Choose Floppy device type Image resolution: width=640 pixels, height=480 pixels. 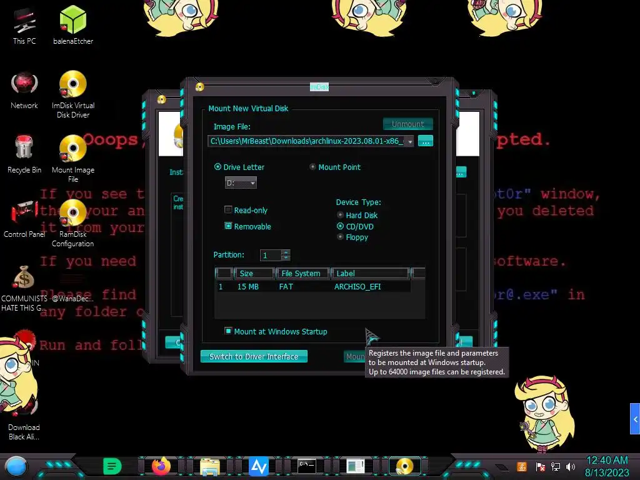pyautogui.click(x=340, y=237)
